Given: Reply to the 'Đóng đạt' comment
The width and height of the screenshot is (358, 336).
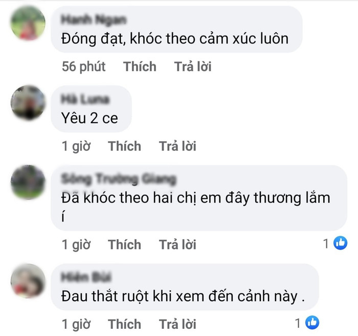Looking at the screenshot, I should click(x=193, y=66).
